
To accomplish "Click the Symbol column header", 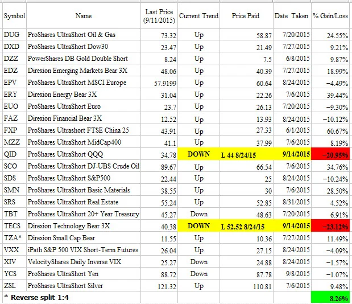I will click(14, 16).
